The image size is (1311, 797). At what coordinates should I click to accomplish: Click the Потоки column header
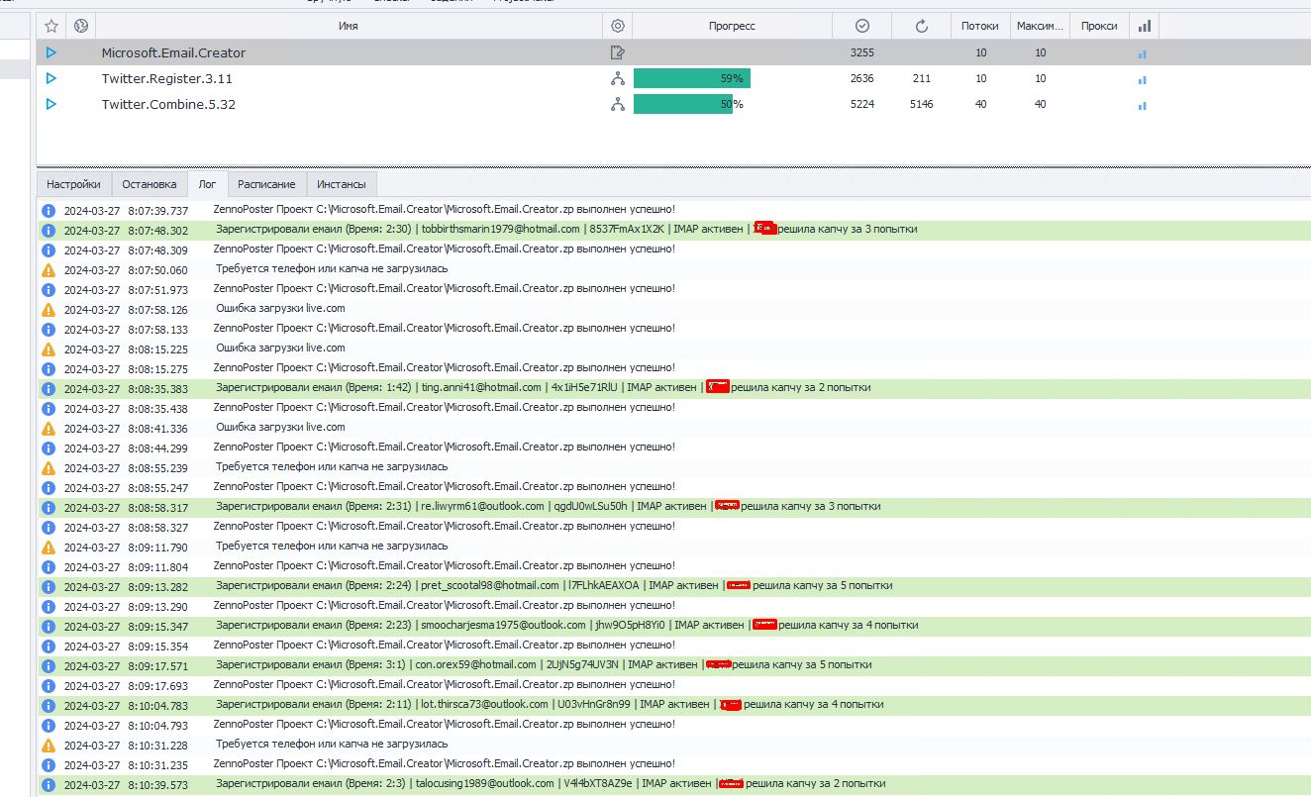[980, 26]
